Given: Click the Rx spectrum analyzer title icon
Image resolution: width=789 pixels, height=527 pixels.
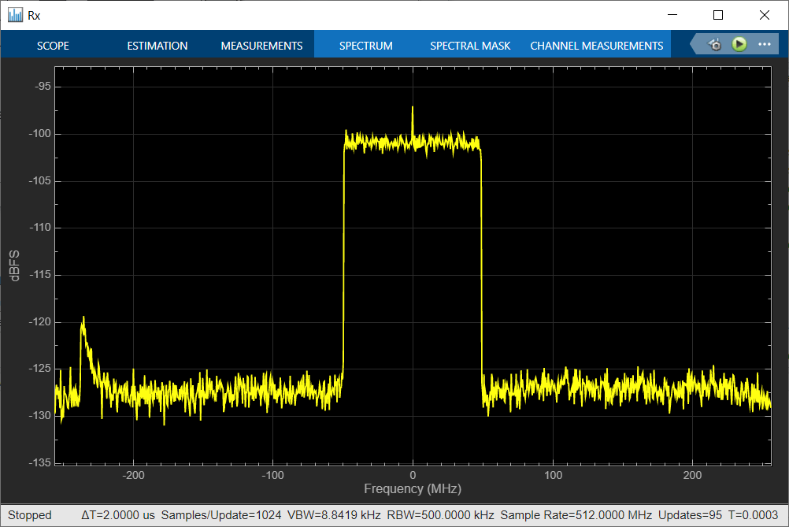Looking at the screenshot, I should tap(15, 15).
